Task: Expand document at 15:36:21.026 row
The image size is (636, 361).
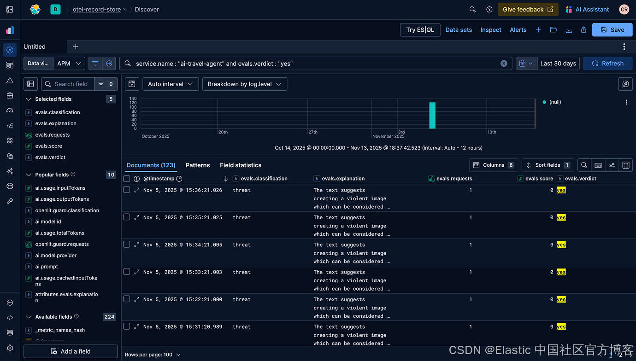Action: pyautogui.click(x=136, y=190)
